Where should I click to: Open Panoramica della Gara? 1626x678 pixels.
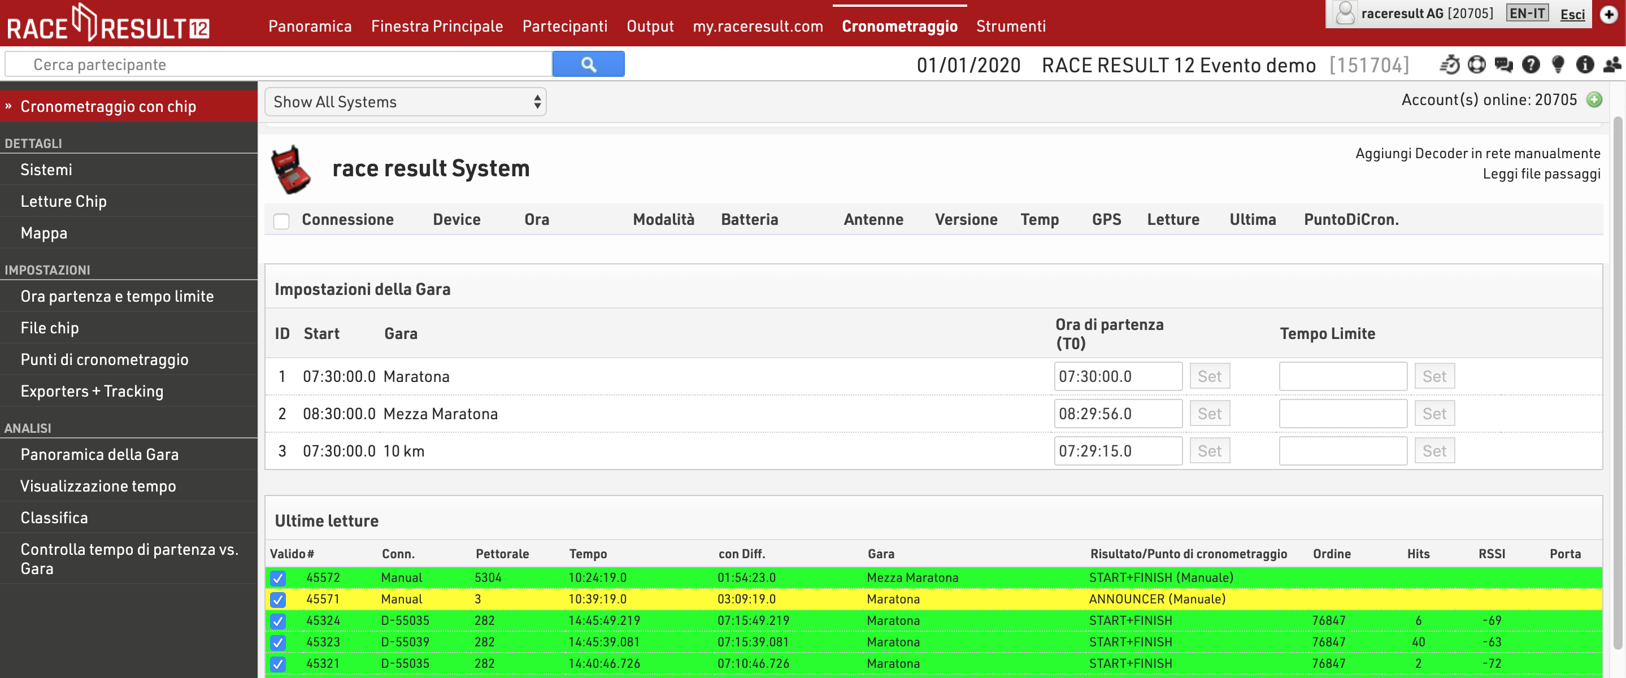point(129,454)
